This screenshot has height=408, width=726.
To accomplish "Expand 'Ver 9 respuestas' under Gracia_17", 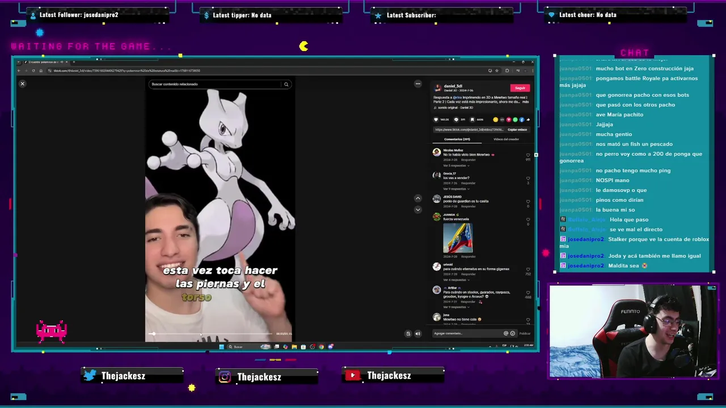I will [x=455, y=189].
